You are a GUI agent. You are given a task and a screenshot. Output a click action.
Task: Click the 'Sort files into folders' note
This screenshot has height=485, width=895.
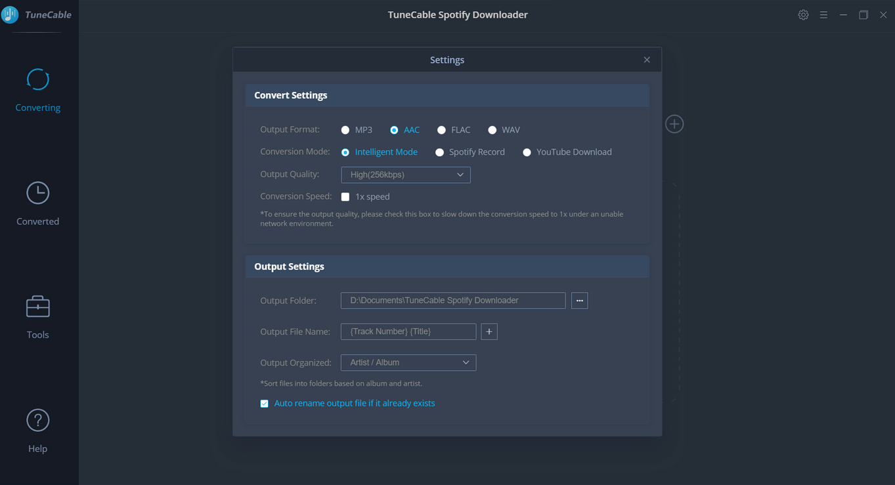(341, 383)
